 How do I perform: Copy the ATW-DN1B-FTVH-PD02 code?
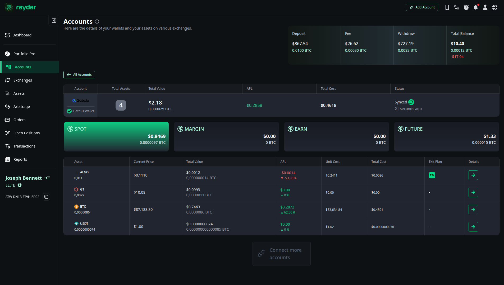pos(46,197)
